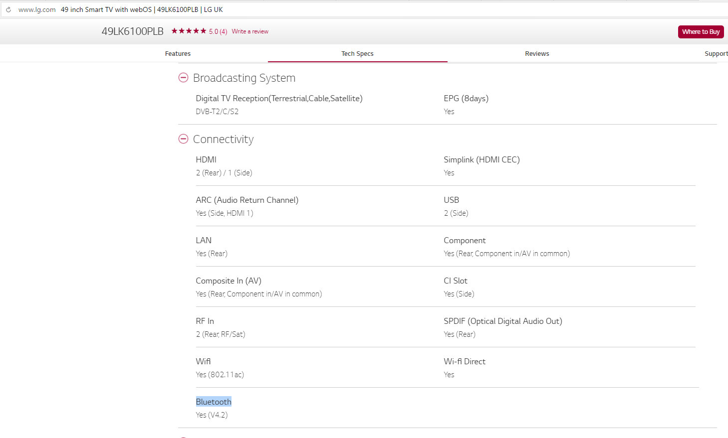Click the SPDIF (Optical Digital Audio Out) label
The height and width of the screenshot is (438, 728).
[502, 321]
